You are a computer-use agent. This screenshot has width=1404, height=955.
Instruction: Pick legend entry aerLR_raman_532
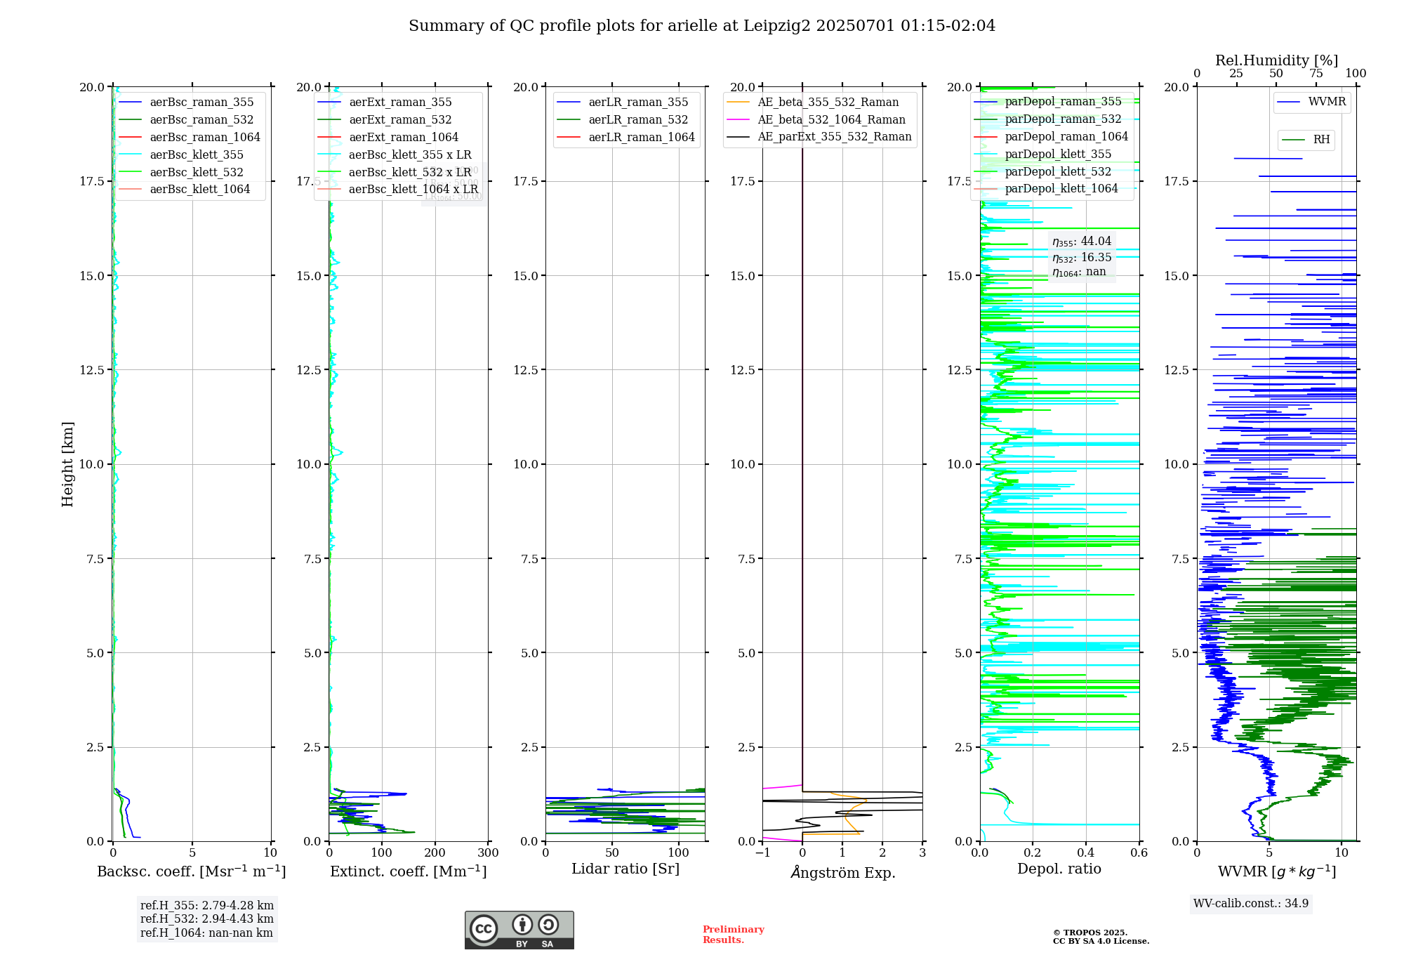[x=639, y=120]
